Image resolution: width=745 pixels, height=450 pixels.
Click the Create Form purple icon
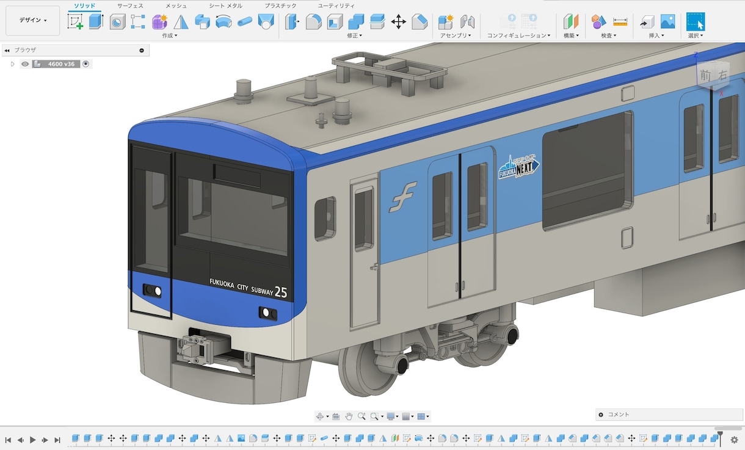coord(159,22)
